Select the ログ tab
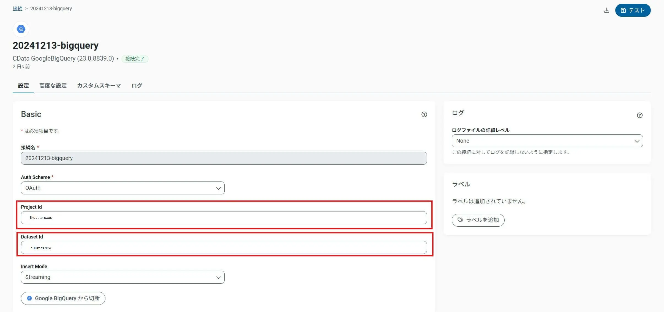 point(137,86)
